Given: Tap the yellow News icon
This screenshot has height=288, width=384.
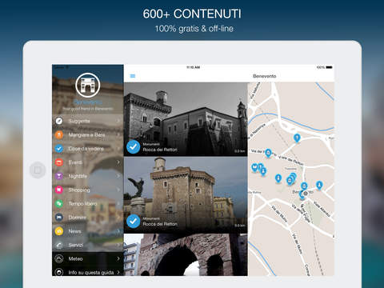Looking at the screenshot, I should tap(59, 231).
